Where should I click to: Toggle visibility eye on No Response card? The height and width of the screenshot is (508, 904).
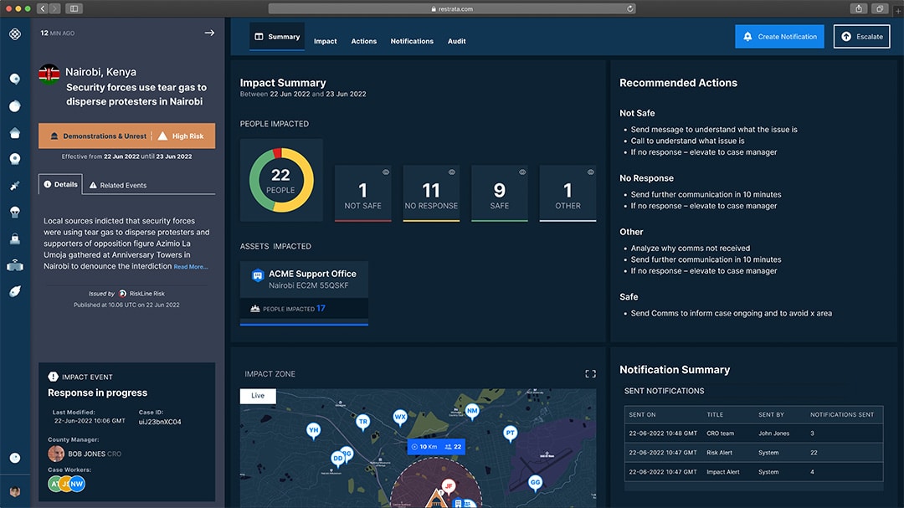[x=452, y=172]
